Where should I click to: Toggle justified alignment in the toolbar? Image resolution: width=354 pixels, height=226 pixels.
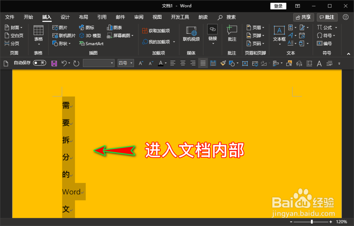click(x=202, y=63)
